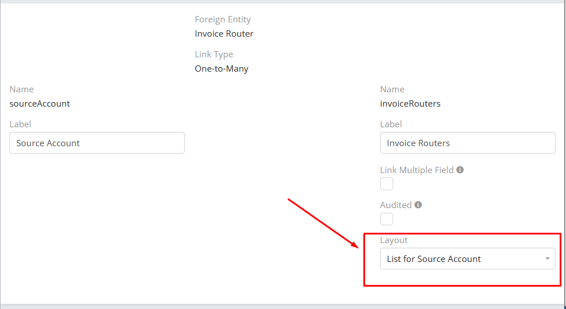This screenshot has height=309, width=566.
Task: Toggle the Audited checkbox
Action: tap(387, 219)
